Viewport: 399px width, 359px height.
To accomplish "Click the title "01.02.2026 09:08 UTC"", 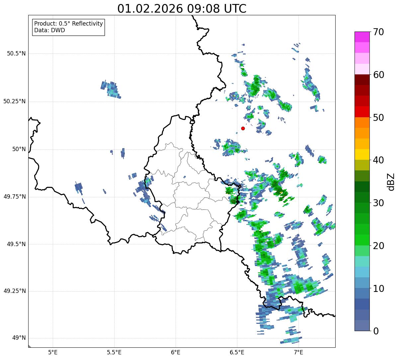I will tap(182, 9).
